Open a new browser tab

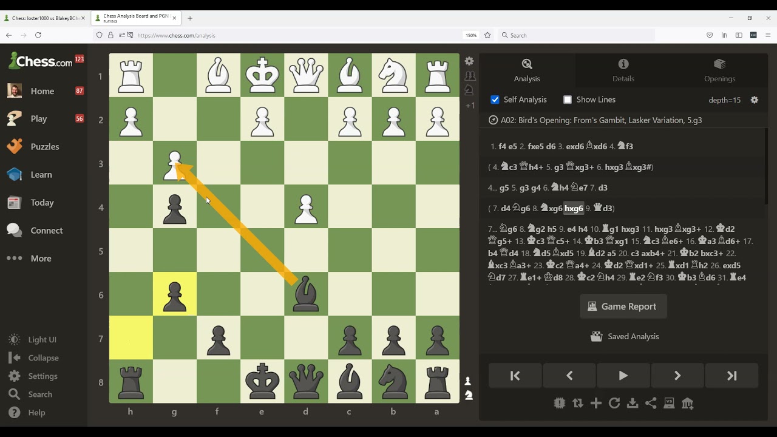190,18
